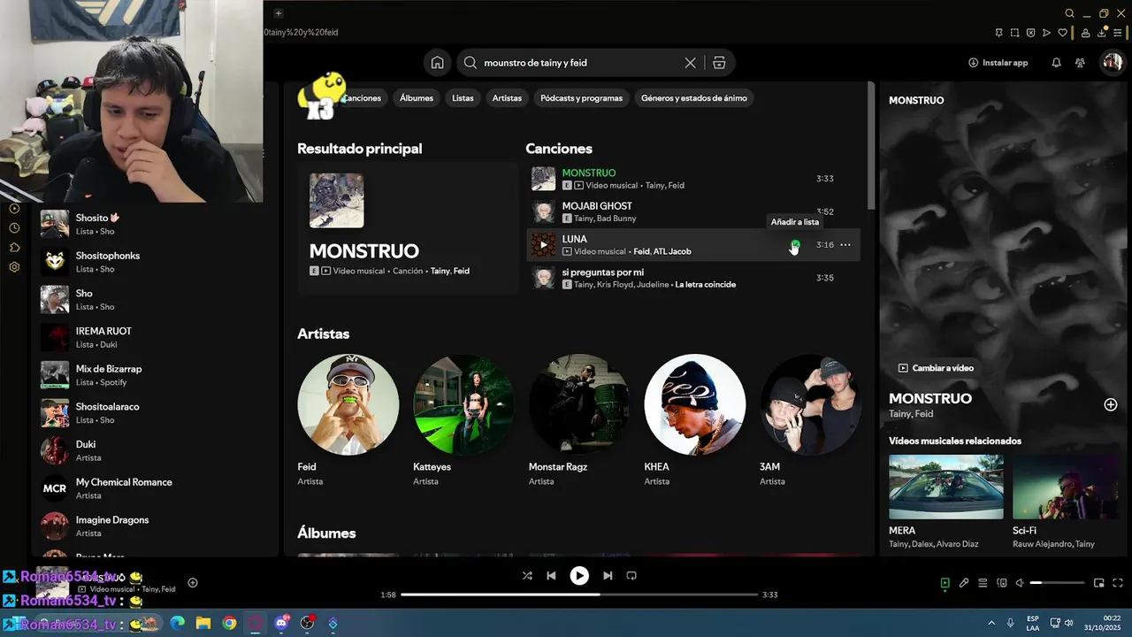The image size is (1132, 637).
Task: Open Google Chrome from taskbar
Action: coord(229,623)
